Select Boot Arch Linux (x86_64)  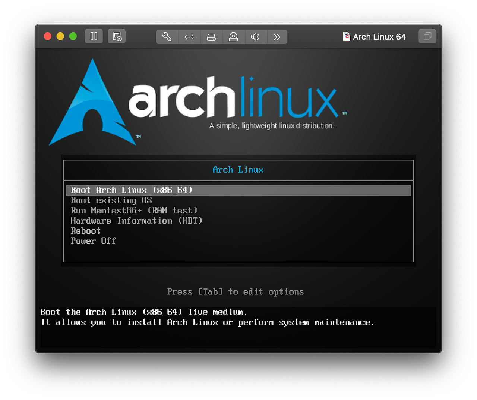(x=132, y=190)
